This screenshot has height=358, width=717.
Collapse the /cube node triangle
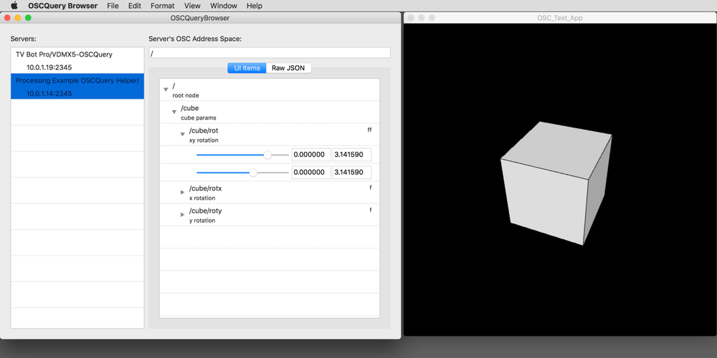click(x=174, y=112)
